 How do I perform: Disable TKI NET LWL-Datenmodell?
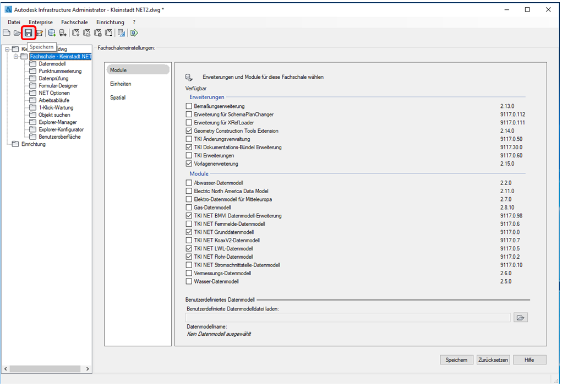coord(189,249)
